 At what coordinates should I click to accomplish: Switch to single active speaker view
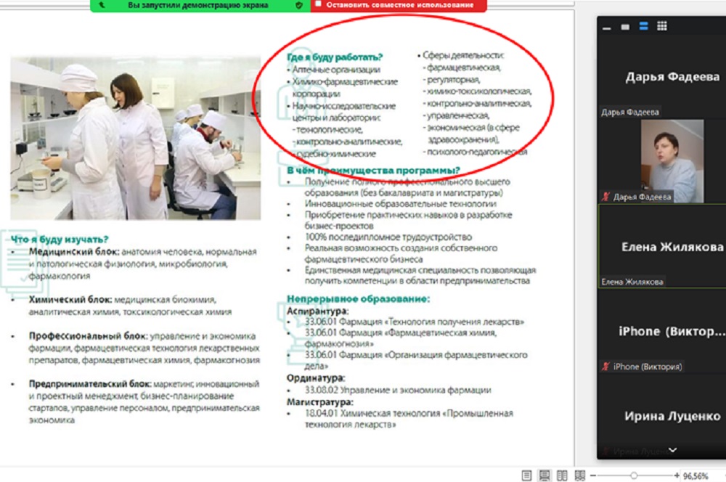[x=625, y=27]
